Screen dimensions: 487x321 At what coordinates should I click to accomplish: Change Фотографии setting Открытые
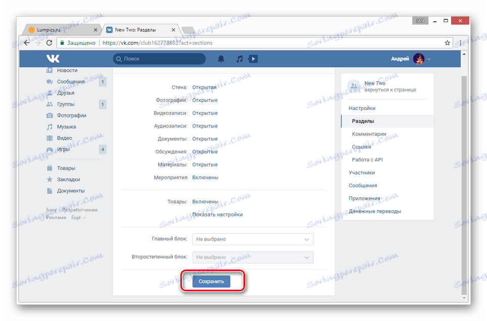(205, 100)
